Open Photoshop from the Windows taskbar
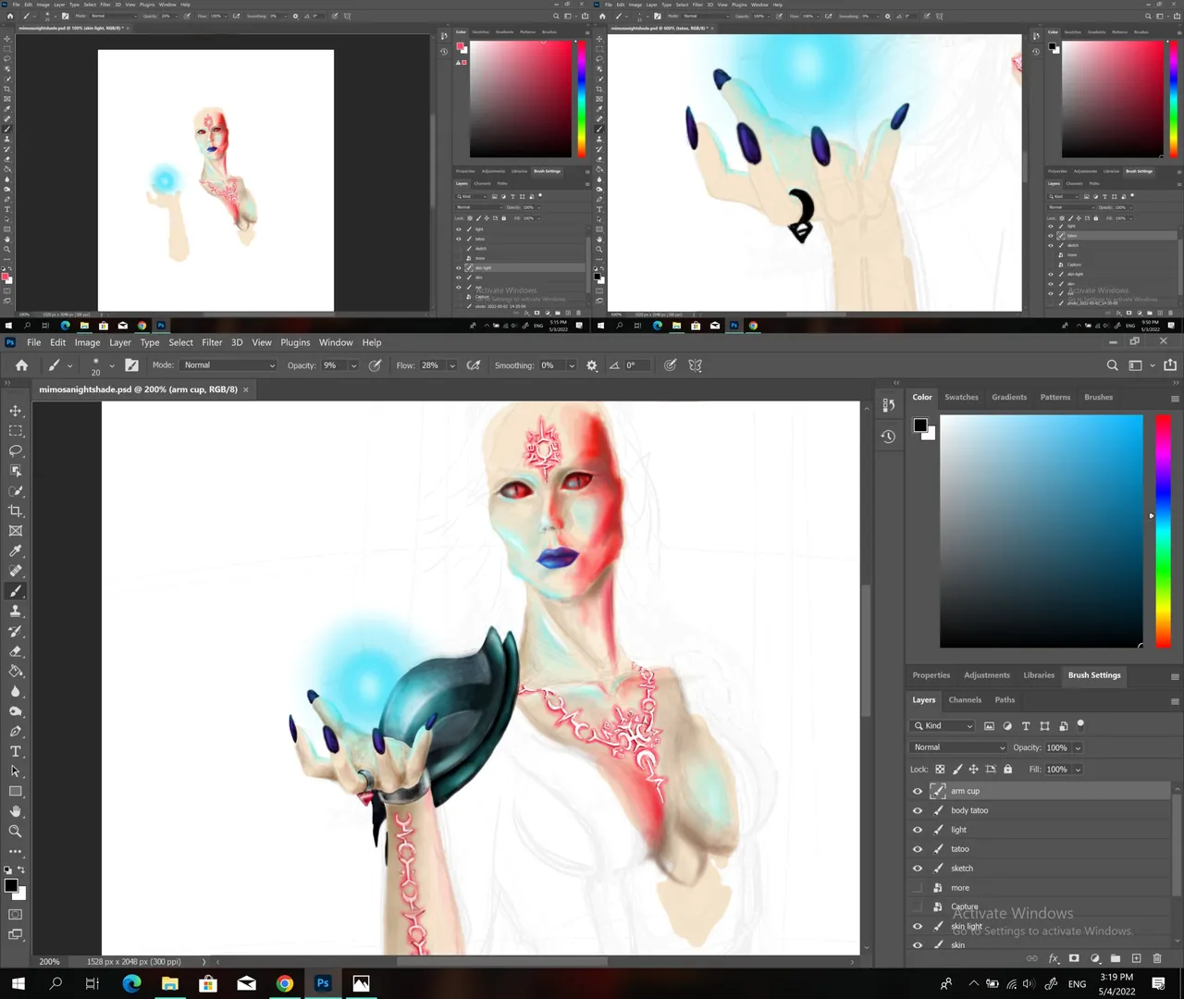 click(x=323, y=983)
